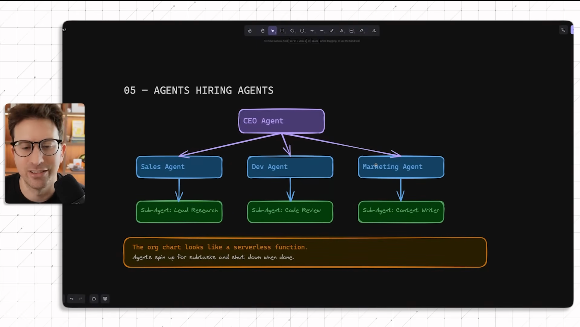Select the Rectangle shape tool
580x327 pixels.
click(x=282, y=31)
